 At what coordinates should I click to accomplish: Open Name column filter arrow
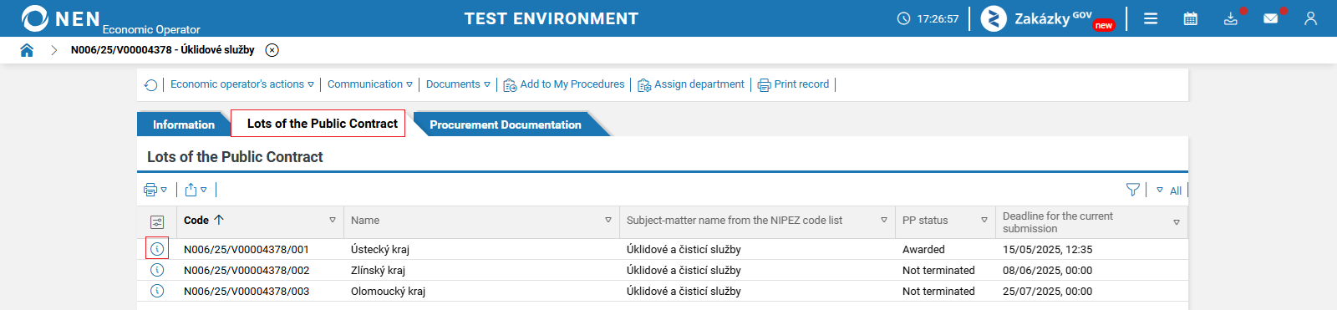tap(608, 221)
